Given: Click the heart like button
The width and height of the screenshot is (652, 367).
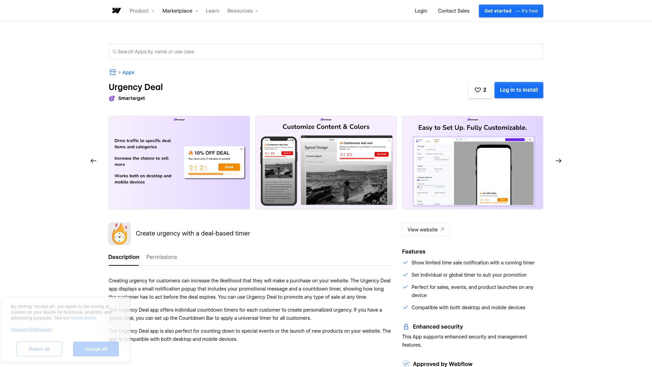Looking at the screenshot, I should [480, 90].
